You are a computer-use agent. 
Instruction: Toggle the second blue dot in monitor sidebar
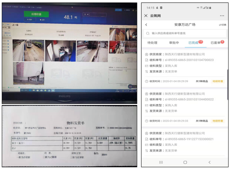8,44
